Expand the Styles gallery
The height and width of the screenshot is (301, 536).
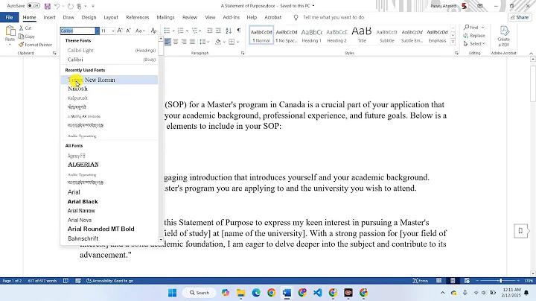453,42
